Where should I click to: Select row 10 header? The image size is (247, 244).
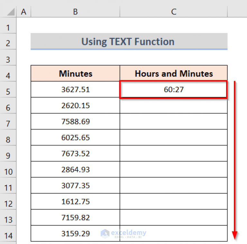click(8, 170)
